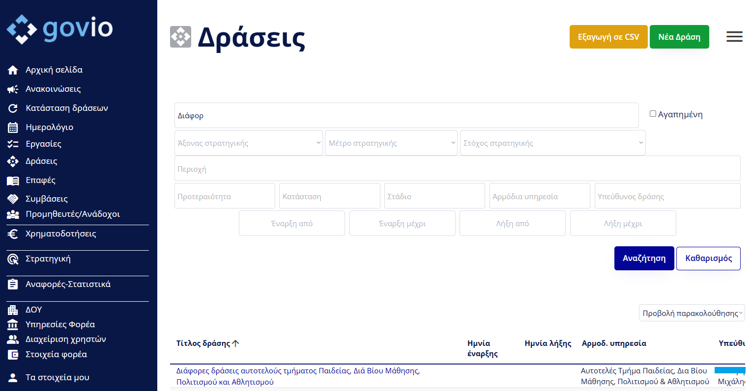750x391 pixels.
Task: Click the sort arrow next to Τίτλος δράσης
Action: pyautogui.click(x=235, y=343)
